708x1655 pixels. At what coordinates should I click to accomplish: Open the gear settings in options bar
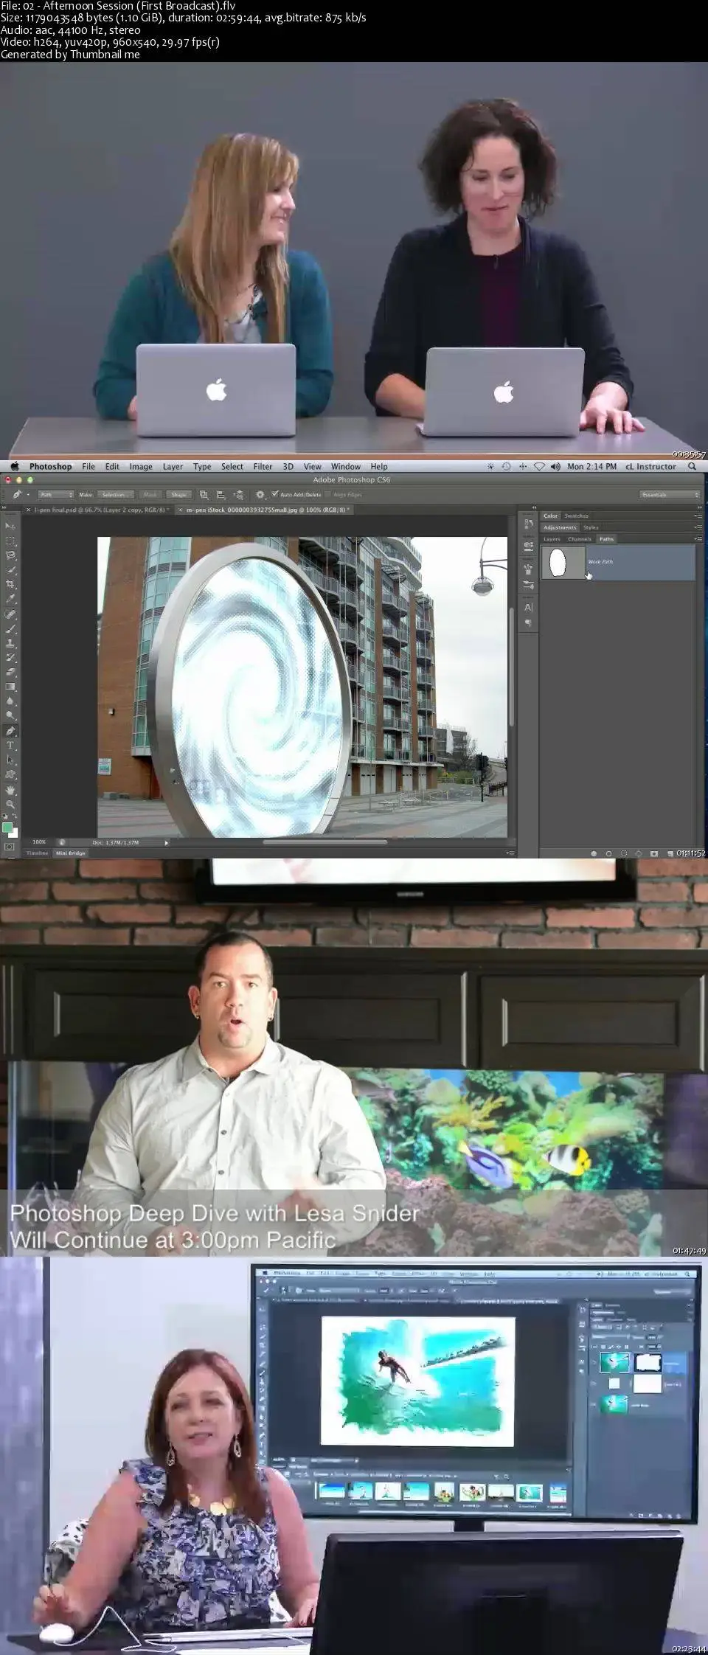coord(260,495)
